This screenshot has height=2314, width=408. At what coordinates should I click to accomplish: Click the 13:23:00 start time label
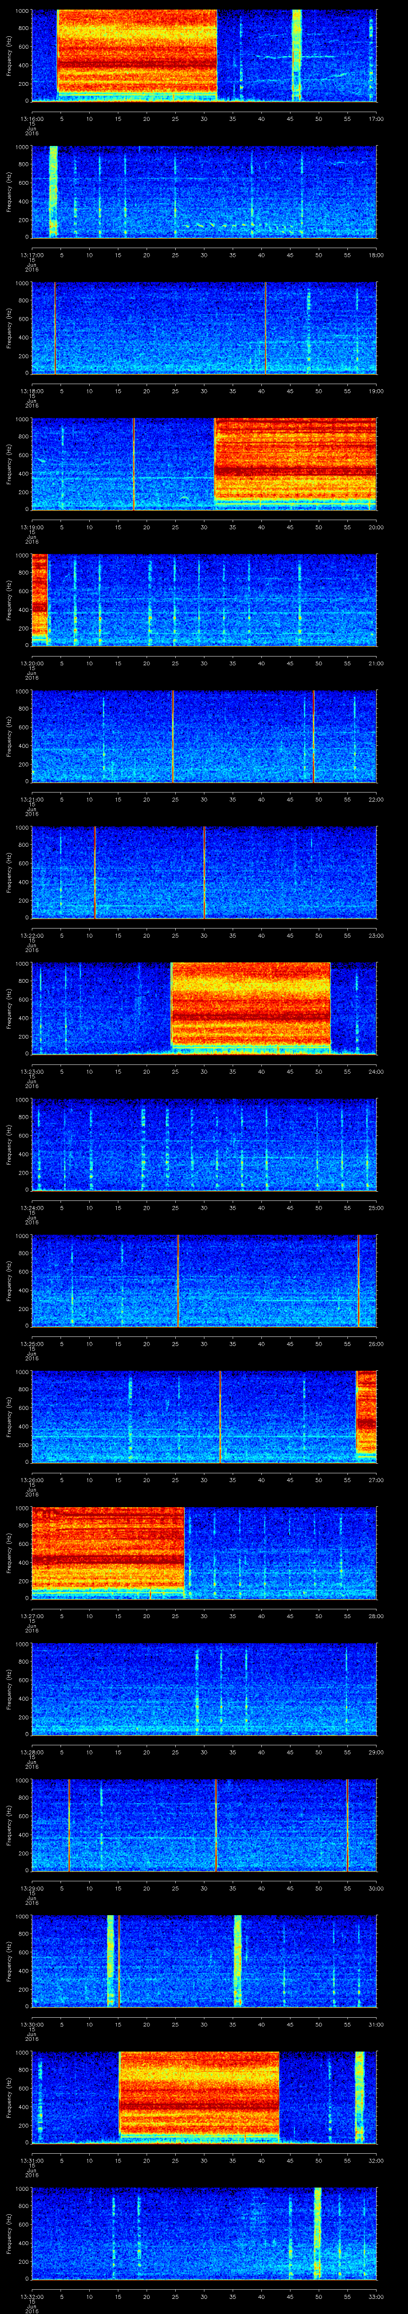[31, 1072]
